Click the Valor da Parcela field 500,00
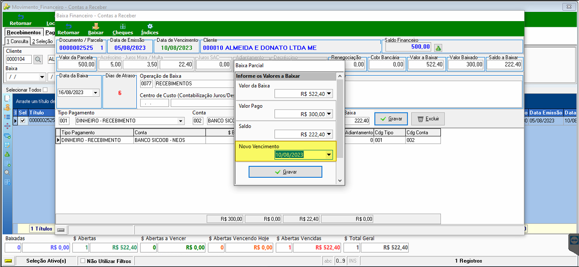This screenshot has width=579, height=267. click(x=77, y=64)
